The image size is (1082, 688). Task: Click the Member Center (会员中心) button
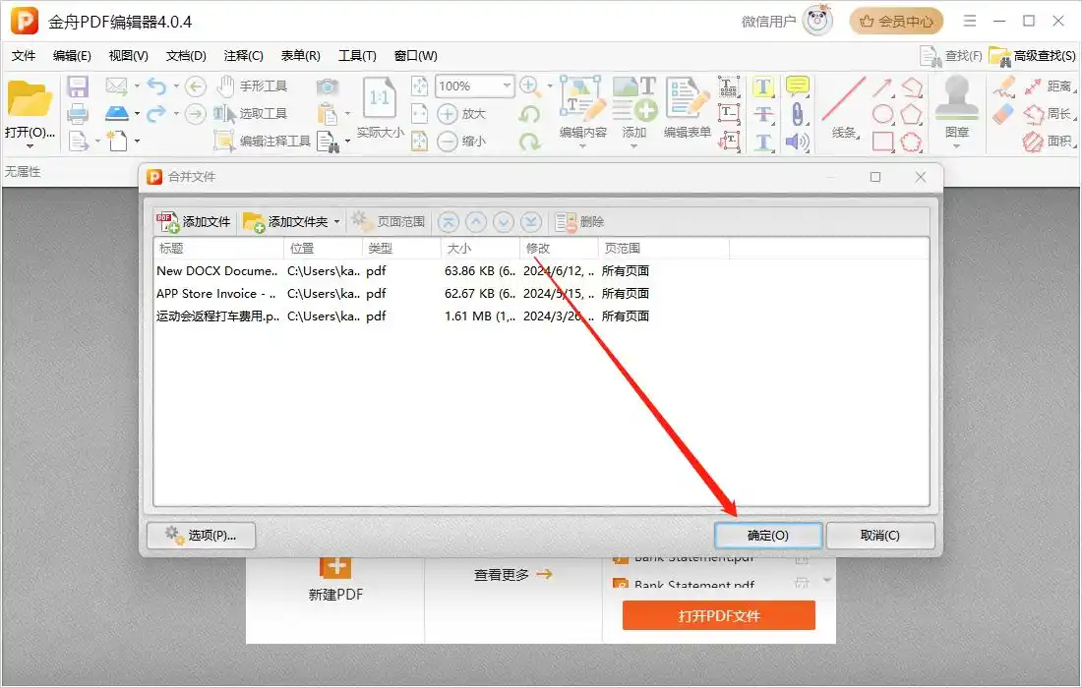point(896,22)
